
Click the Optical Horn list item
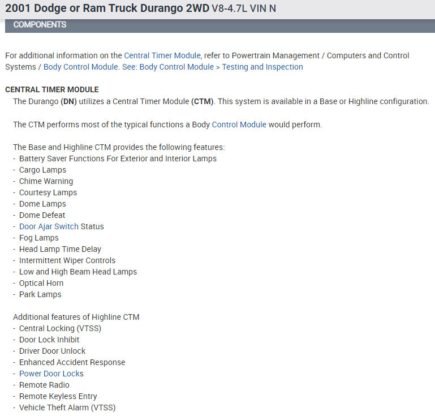click(x=41, y=283)
